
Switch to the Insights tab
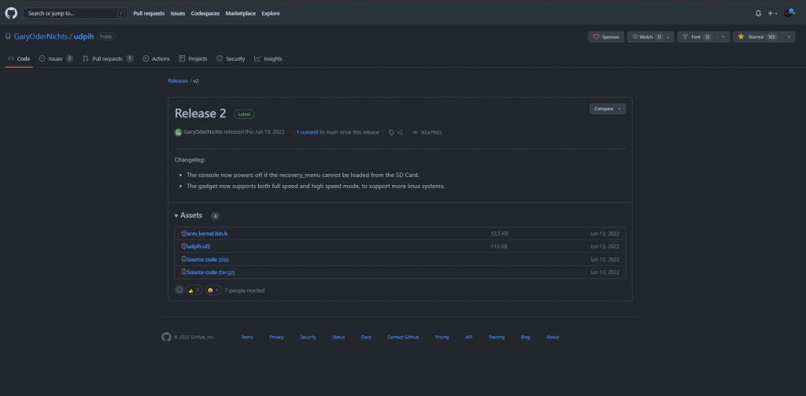(x=268, y=58)
